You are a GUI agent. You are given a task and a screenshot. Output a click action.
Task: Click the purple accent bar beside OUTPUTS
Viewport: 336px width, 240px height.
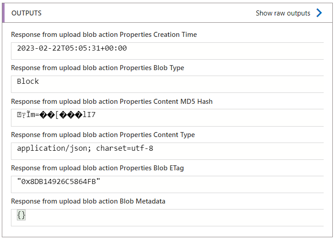[x=3, y=13]
